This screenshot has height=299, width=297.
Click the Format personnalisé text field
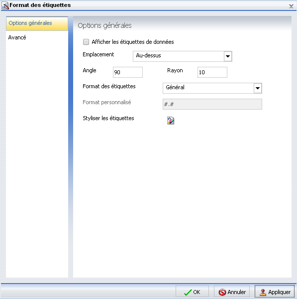212,104
